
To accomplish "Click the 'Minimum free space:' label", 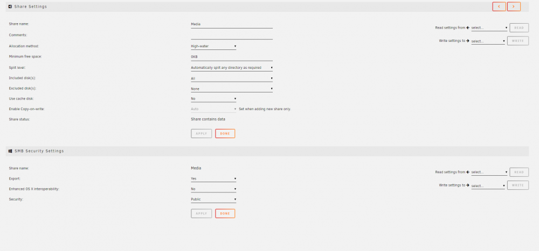I will (x=25, y=56).
